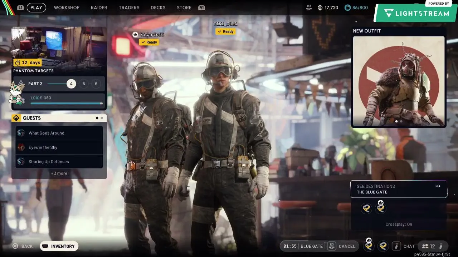The height and width of the screenshot is (257, 458).
Task: Click the R1 next-tab bumper icon
Action: coord(201,7)
